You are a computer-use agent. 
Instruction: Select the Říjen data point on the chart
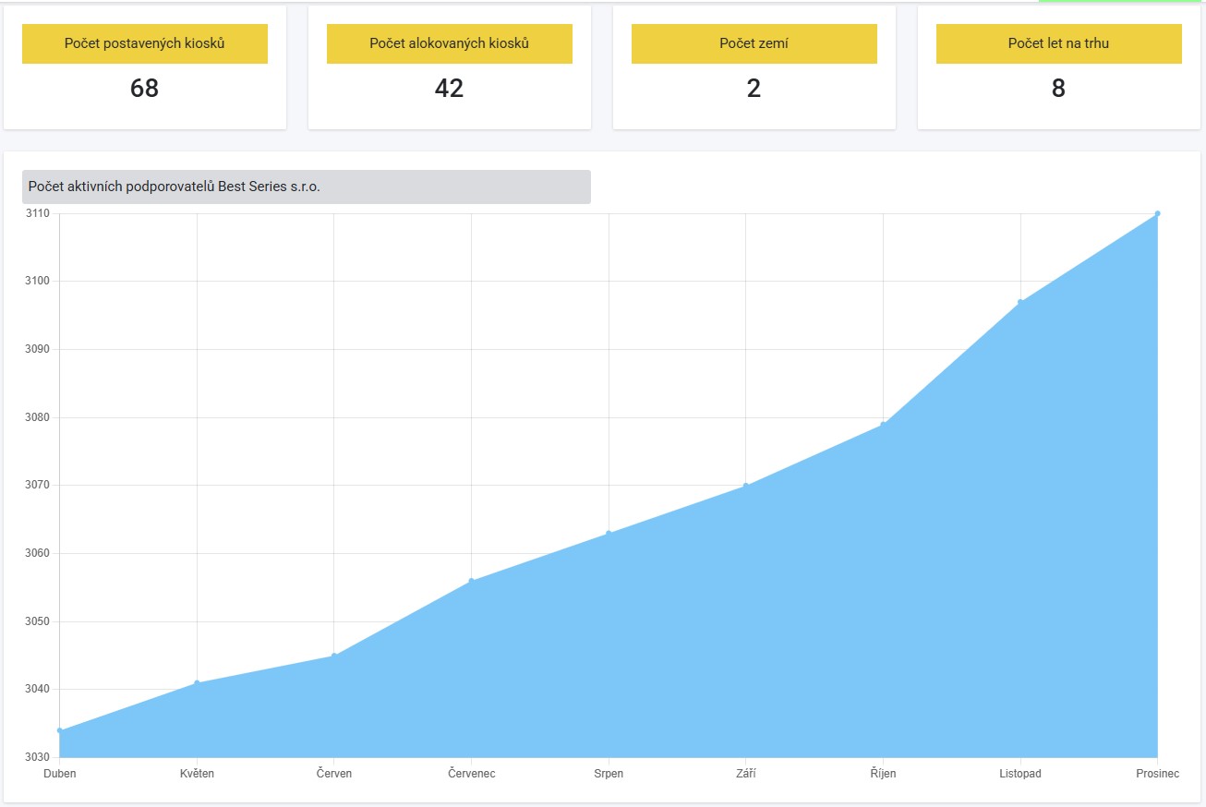tap(883, 424)
